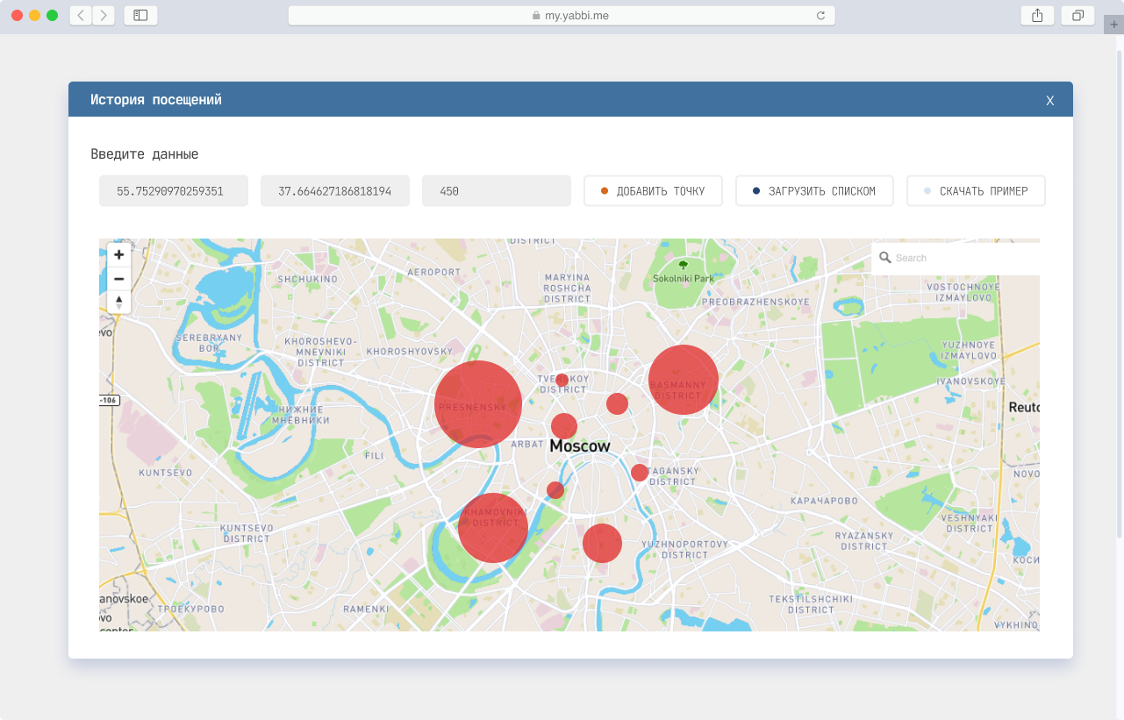
Task: Click the map search magnifier icon
Action: (x=885, y=258)
